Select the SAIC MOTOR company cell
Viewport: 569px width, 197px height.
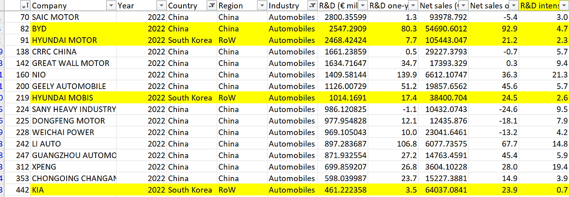[73, 17]
